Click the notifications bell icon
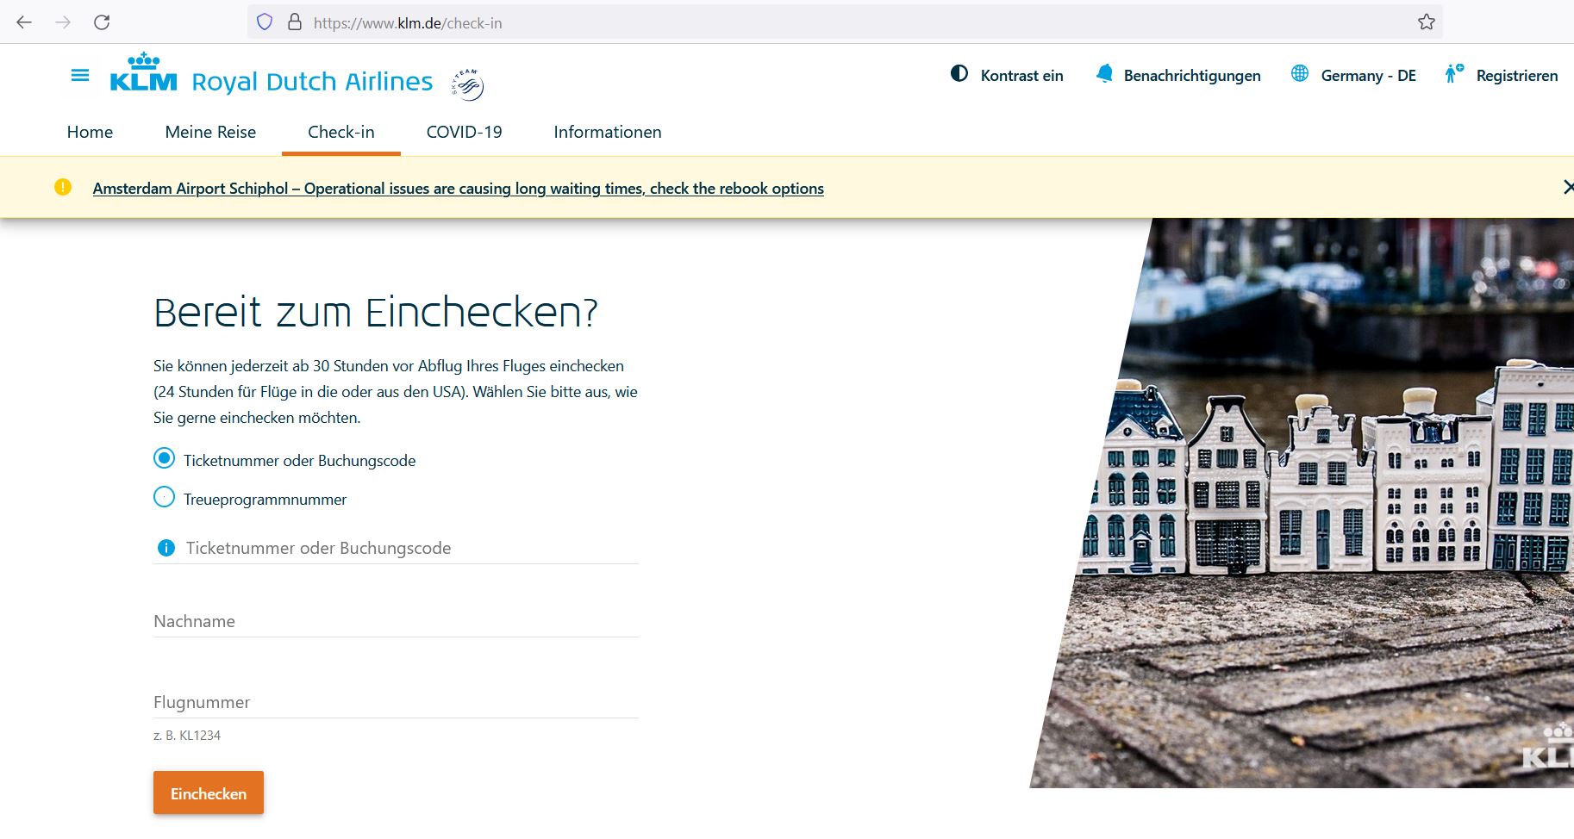 click(1104, 73)
